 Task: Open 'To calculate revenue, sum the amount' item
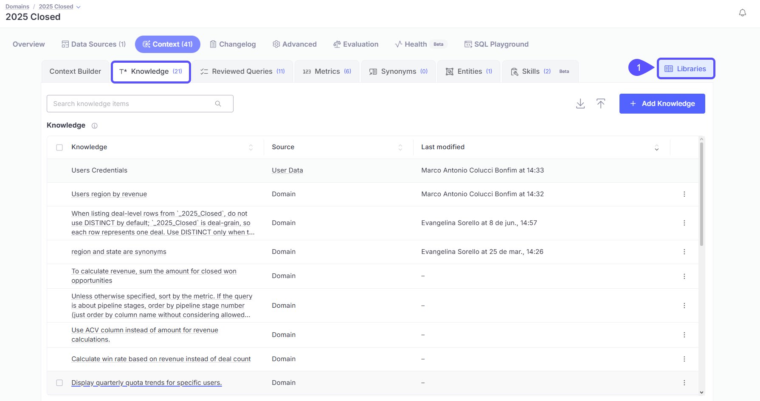coord(154,276)
